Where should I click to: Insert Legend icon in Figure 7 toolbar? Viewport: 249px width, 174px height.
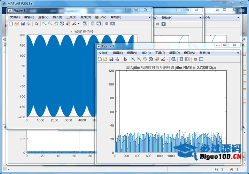[187, 59]
